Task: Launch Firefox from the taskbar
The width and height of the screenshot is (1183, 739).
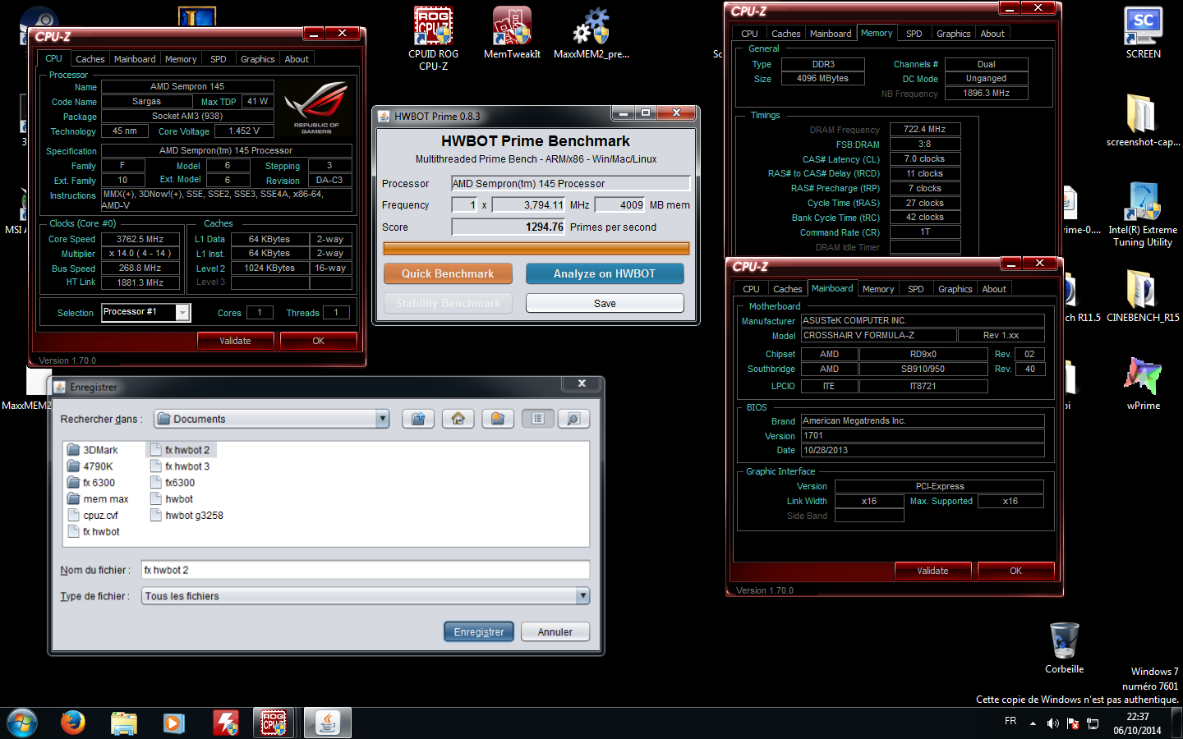Action: click(73, 723)
